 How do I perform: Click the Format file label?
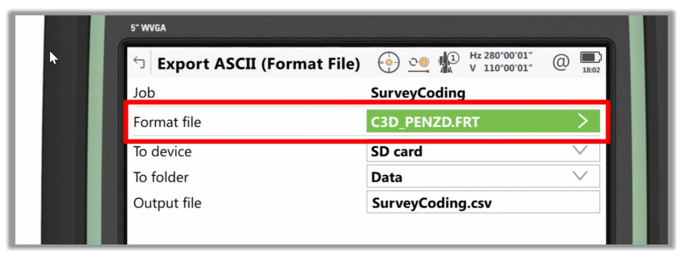point(167,122)
